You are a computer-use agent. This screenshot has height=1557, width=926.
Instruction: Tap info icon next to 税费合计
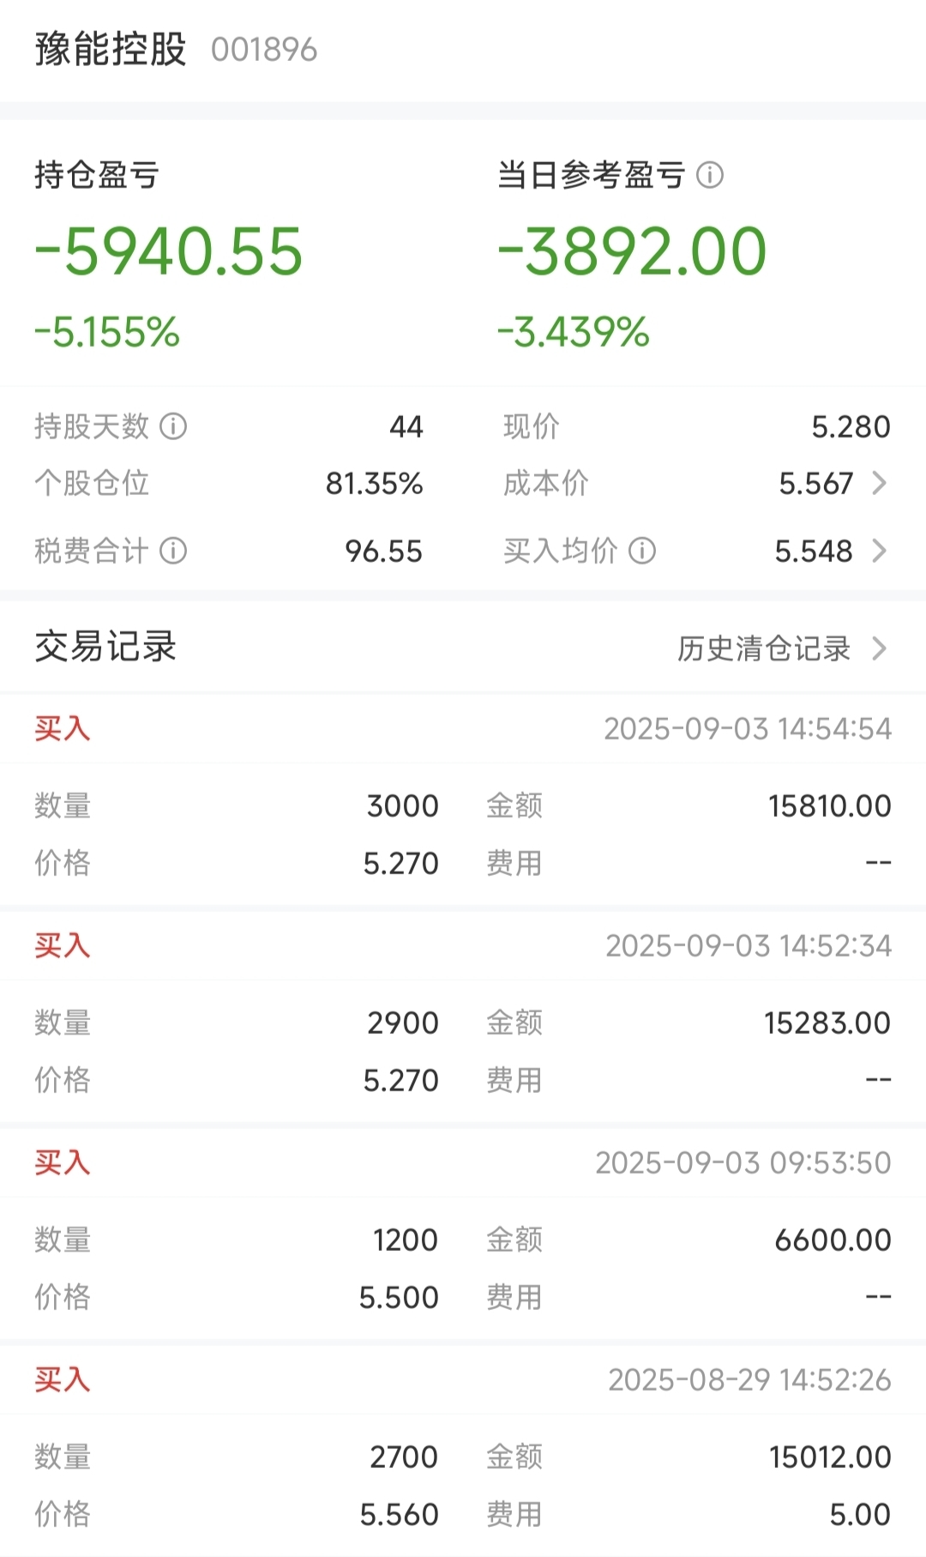coord(173,551)
